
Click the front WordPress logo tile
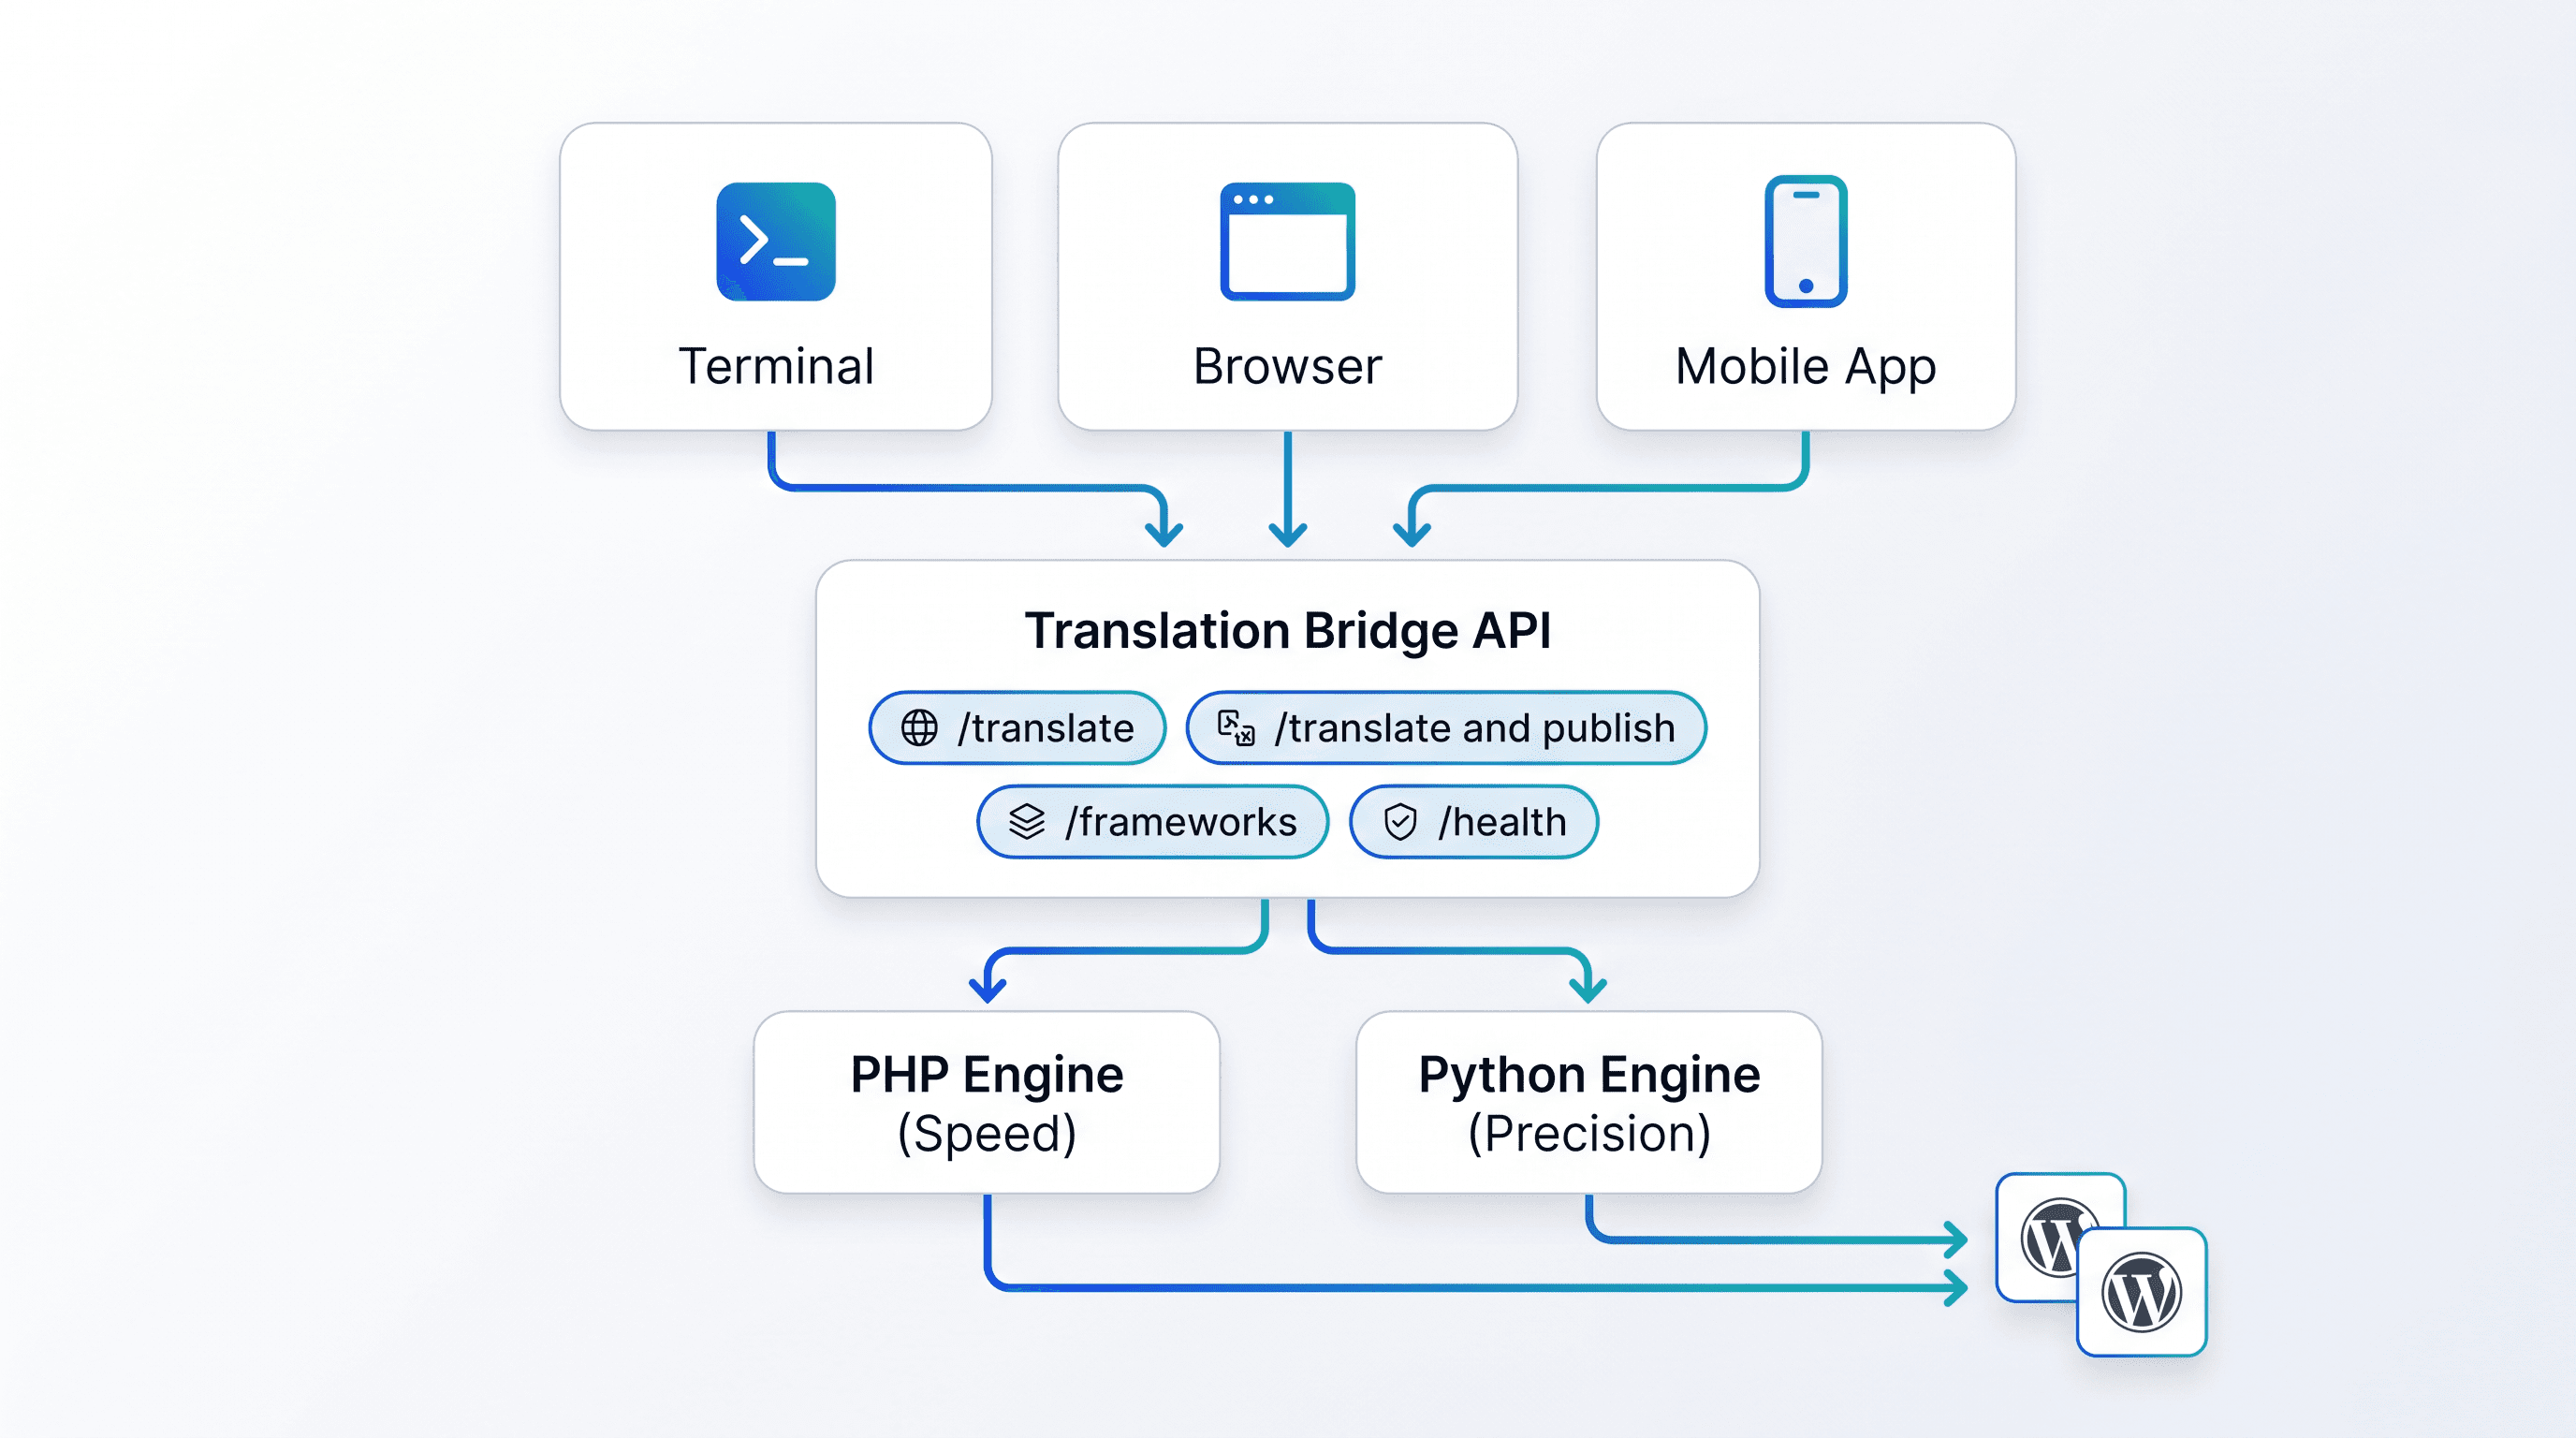click(x=2141, y=1292)
